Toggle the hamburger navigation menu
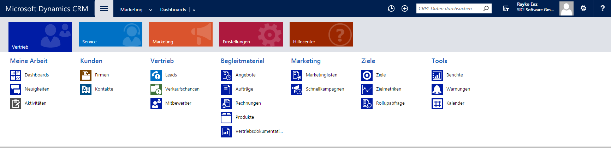Image resolution: width=611 pixels, height=148 pixels. tap(104, 8)
